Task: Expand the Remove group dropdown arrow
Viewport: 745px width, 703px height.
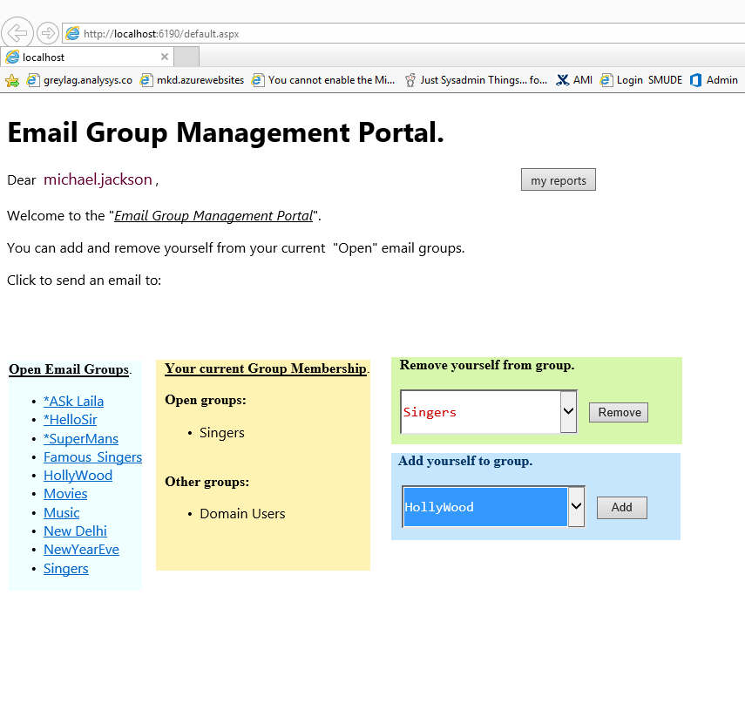Action: pos(568,411)
